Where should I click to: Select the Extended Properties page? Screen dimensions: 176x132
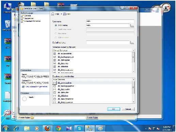tap(32, 21)
